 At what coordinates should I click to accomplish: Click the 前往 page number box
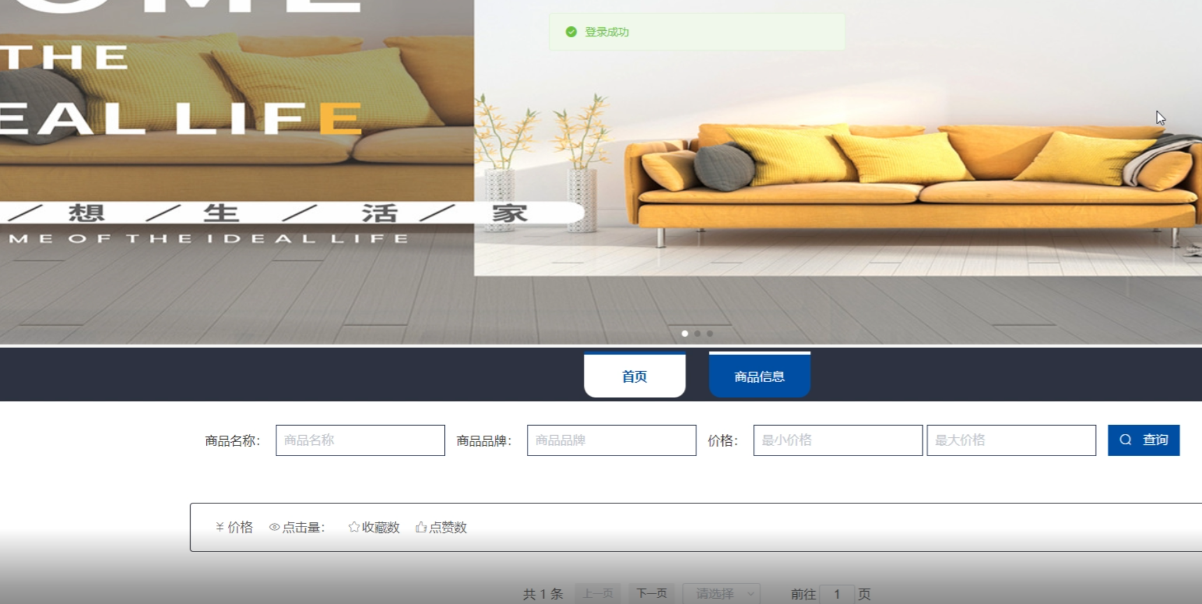[837, 594]
